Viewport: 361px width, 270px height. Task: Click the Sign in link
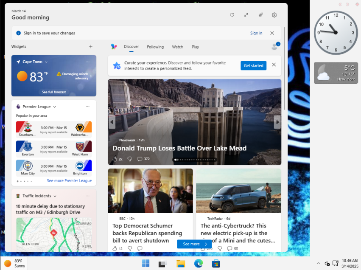[256, 33]
